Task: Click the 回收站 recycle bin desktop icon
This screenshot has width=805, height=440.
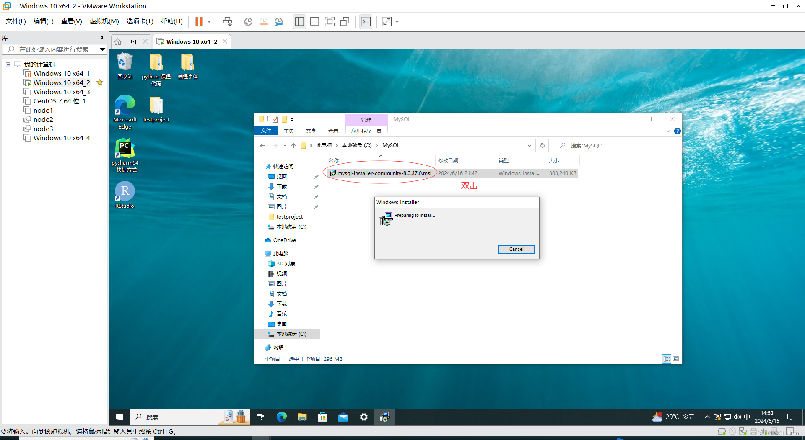Action: 125,66
